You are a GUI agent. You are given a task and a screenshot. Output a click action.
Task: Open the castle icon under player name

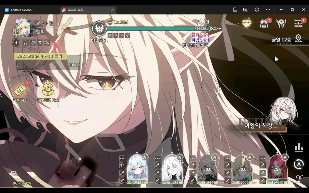(x=25, y=42)
